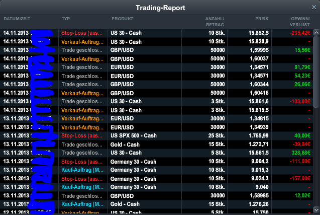Screen dimensions: 320x215
Task: Select the Germany 30 price 9.015,3
Action: (x=260, y=170)
